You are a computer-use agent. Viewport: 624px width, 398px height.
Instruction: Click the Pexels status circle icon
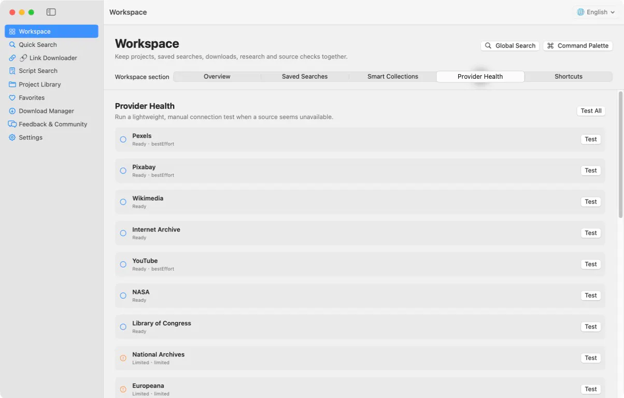123,139
